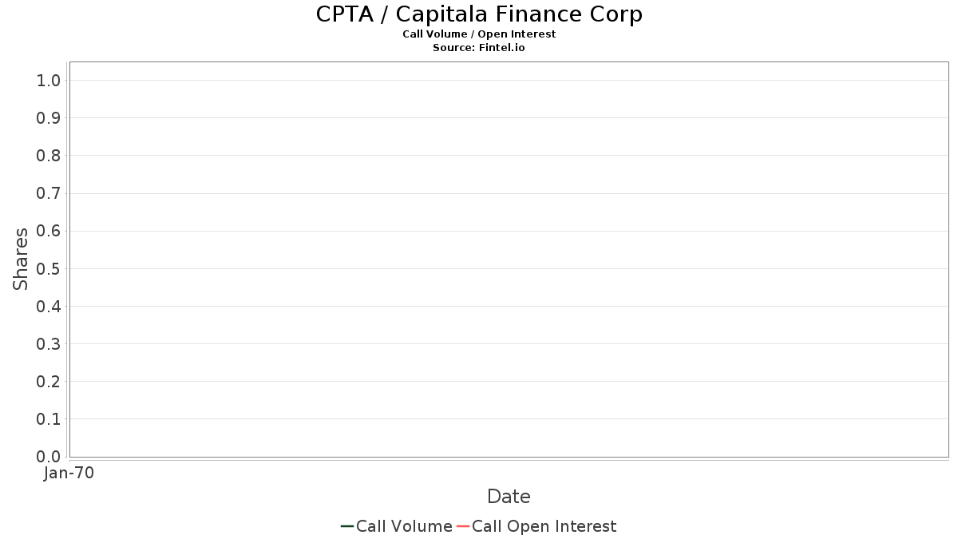
Task: Click the 0.5 y-axis tick label
Action: click(x=49, y=268)
